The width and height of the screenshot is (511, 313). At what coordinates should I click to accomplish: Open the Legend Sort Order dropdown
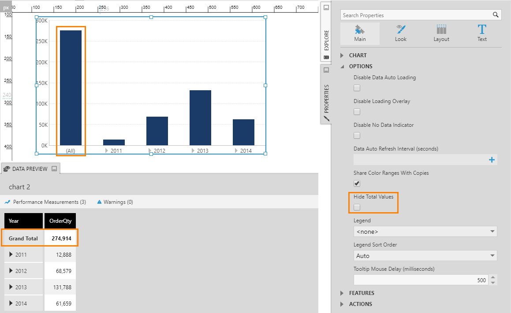tap(425, 256)
